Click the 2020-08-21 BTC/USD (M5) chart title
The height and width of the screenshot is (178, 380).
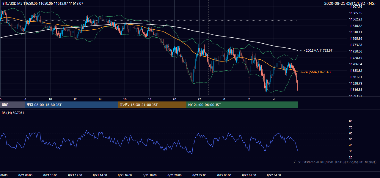tap(350, 3)
